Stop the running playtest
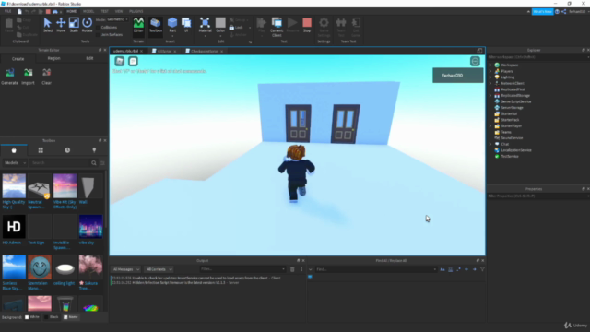 click(x=307, y=25)
